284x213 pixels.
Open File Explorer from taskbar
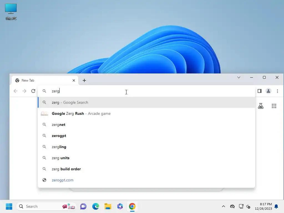(x=108, y=206)
